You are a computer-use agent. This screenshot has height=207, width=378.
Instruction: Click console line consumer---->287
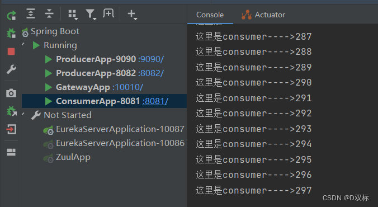click(254, 37)
